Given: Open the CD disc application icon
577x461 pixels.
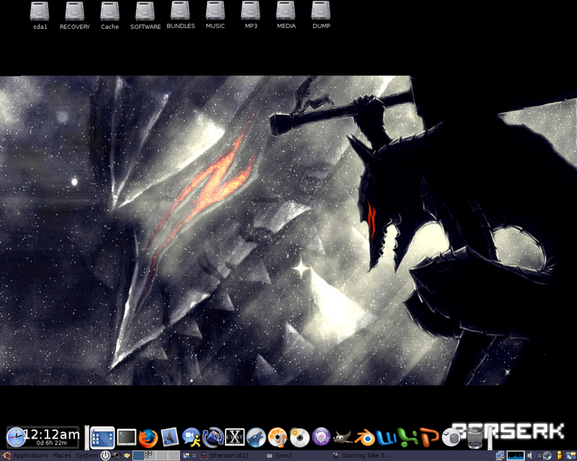Looking at the screenshot, I should click(299, 437).
